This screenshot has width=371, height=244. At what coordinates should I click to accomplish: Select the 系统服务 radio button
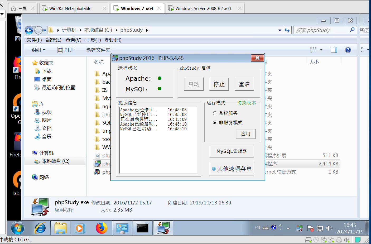(x=215, y=113)
